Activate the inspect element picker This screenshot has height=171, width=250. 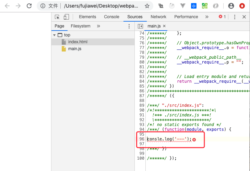[x=58, y=17]
